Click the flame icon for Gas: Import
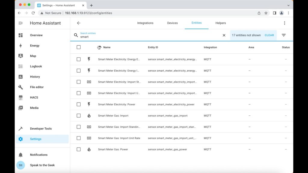Screen dimensions: 308x173 pyautogui.click(x=89, y=116)
